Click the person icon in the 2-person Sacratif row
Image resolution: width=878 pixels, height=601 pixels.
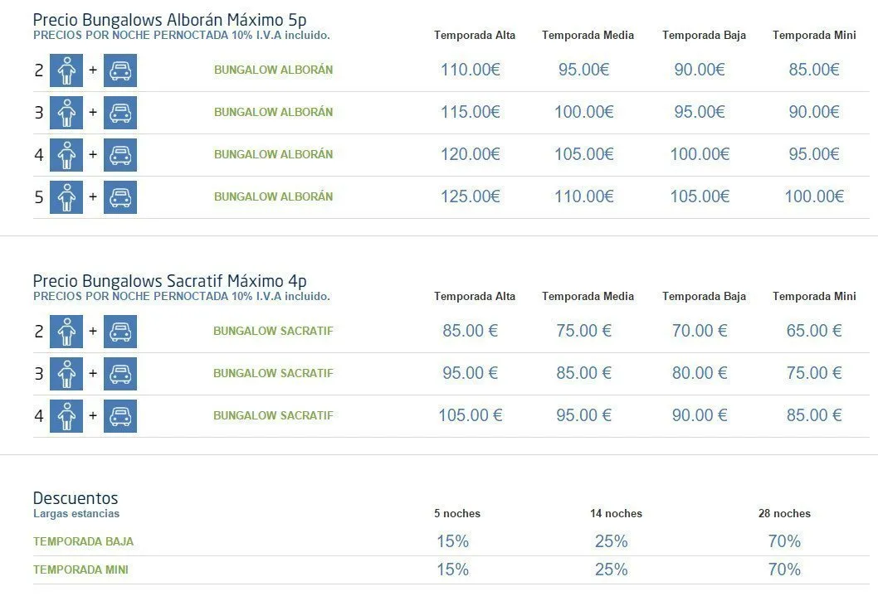pos(66,332)
